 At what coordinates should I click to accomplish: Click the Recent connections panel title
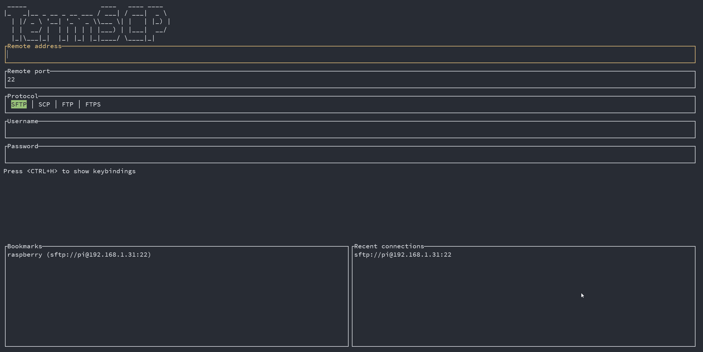click(x=389, y=246)
